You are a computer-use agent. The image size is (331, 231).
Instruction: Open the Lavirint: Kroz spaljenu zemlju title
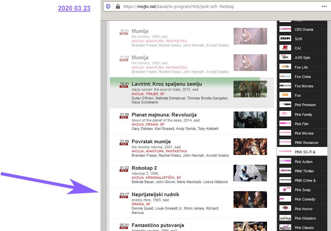pyautogui.click(x=167, y=84)
